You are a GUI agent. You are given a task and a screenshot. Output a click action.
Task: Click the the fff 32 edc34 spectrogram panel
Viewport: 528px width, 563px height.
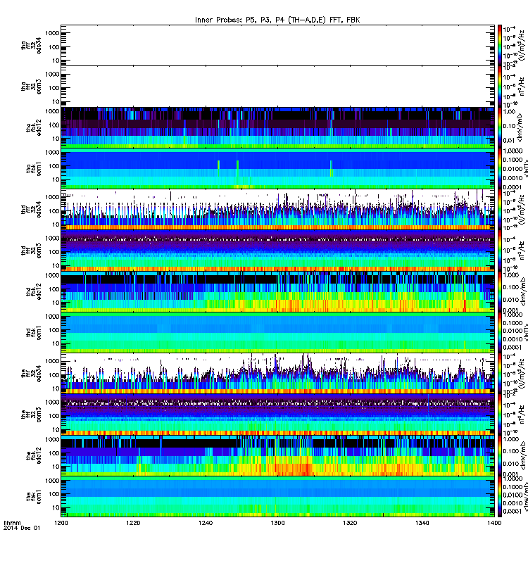277,374
